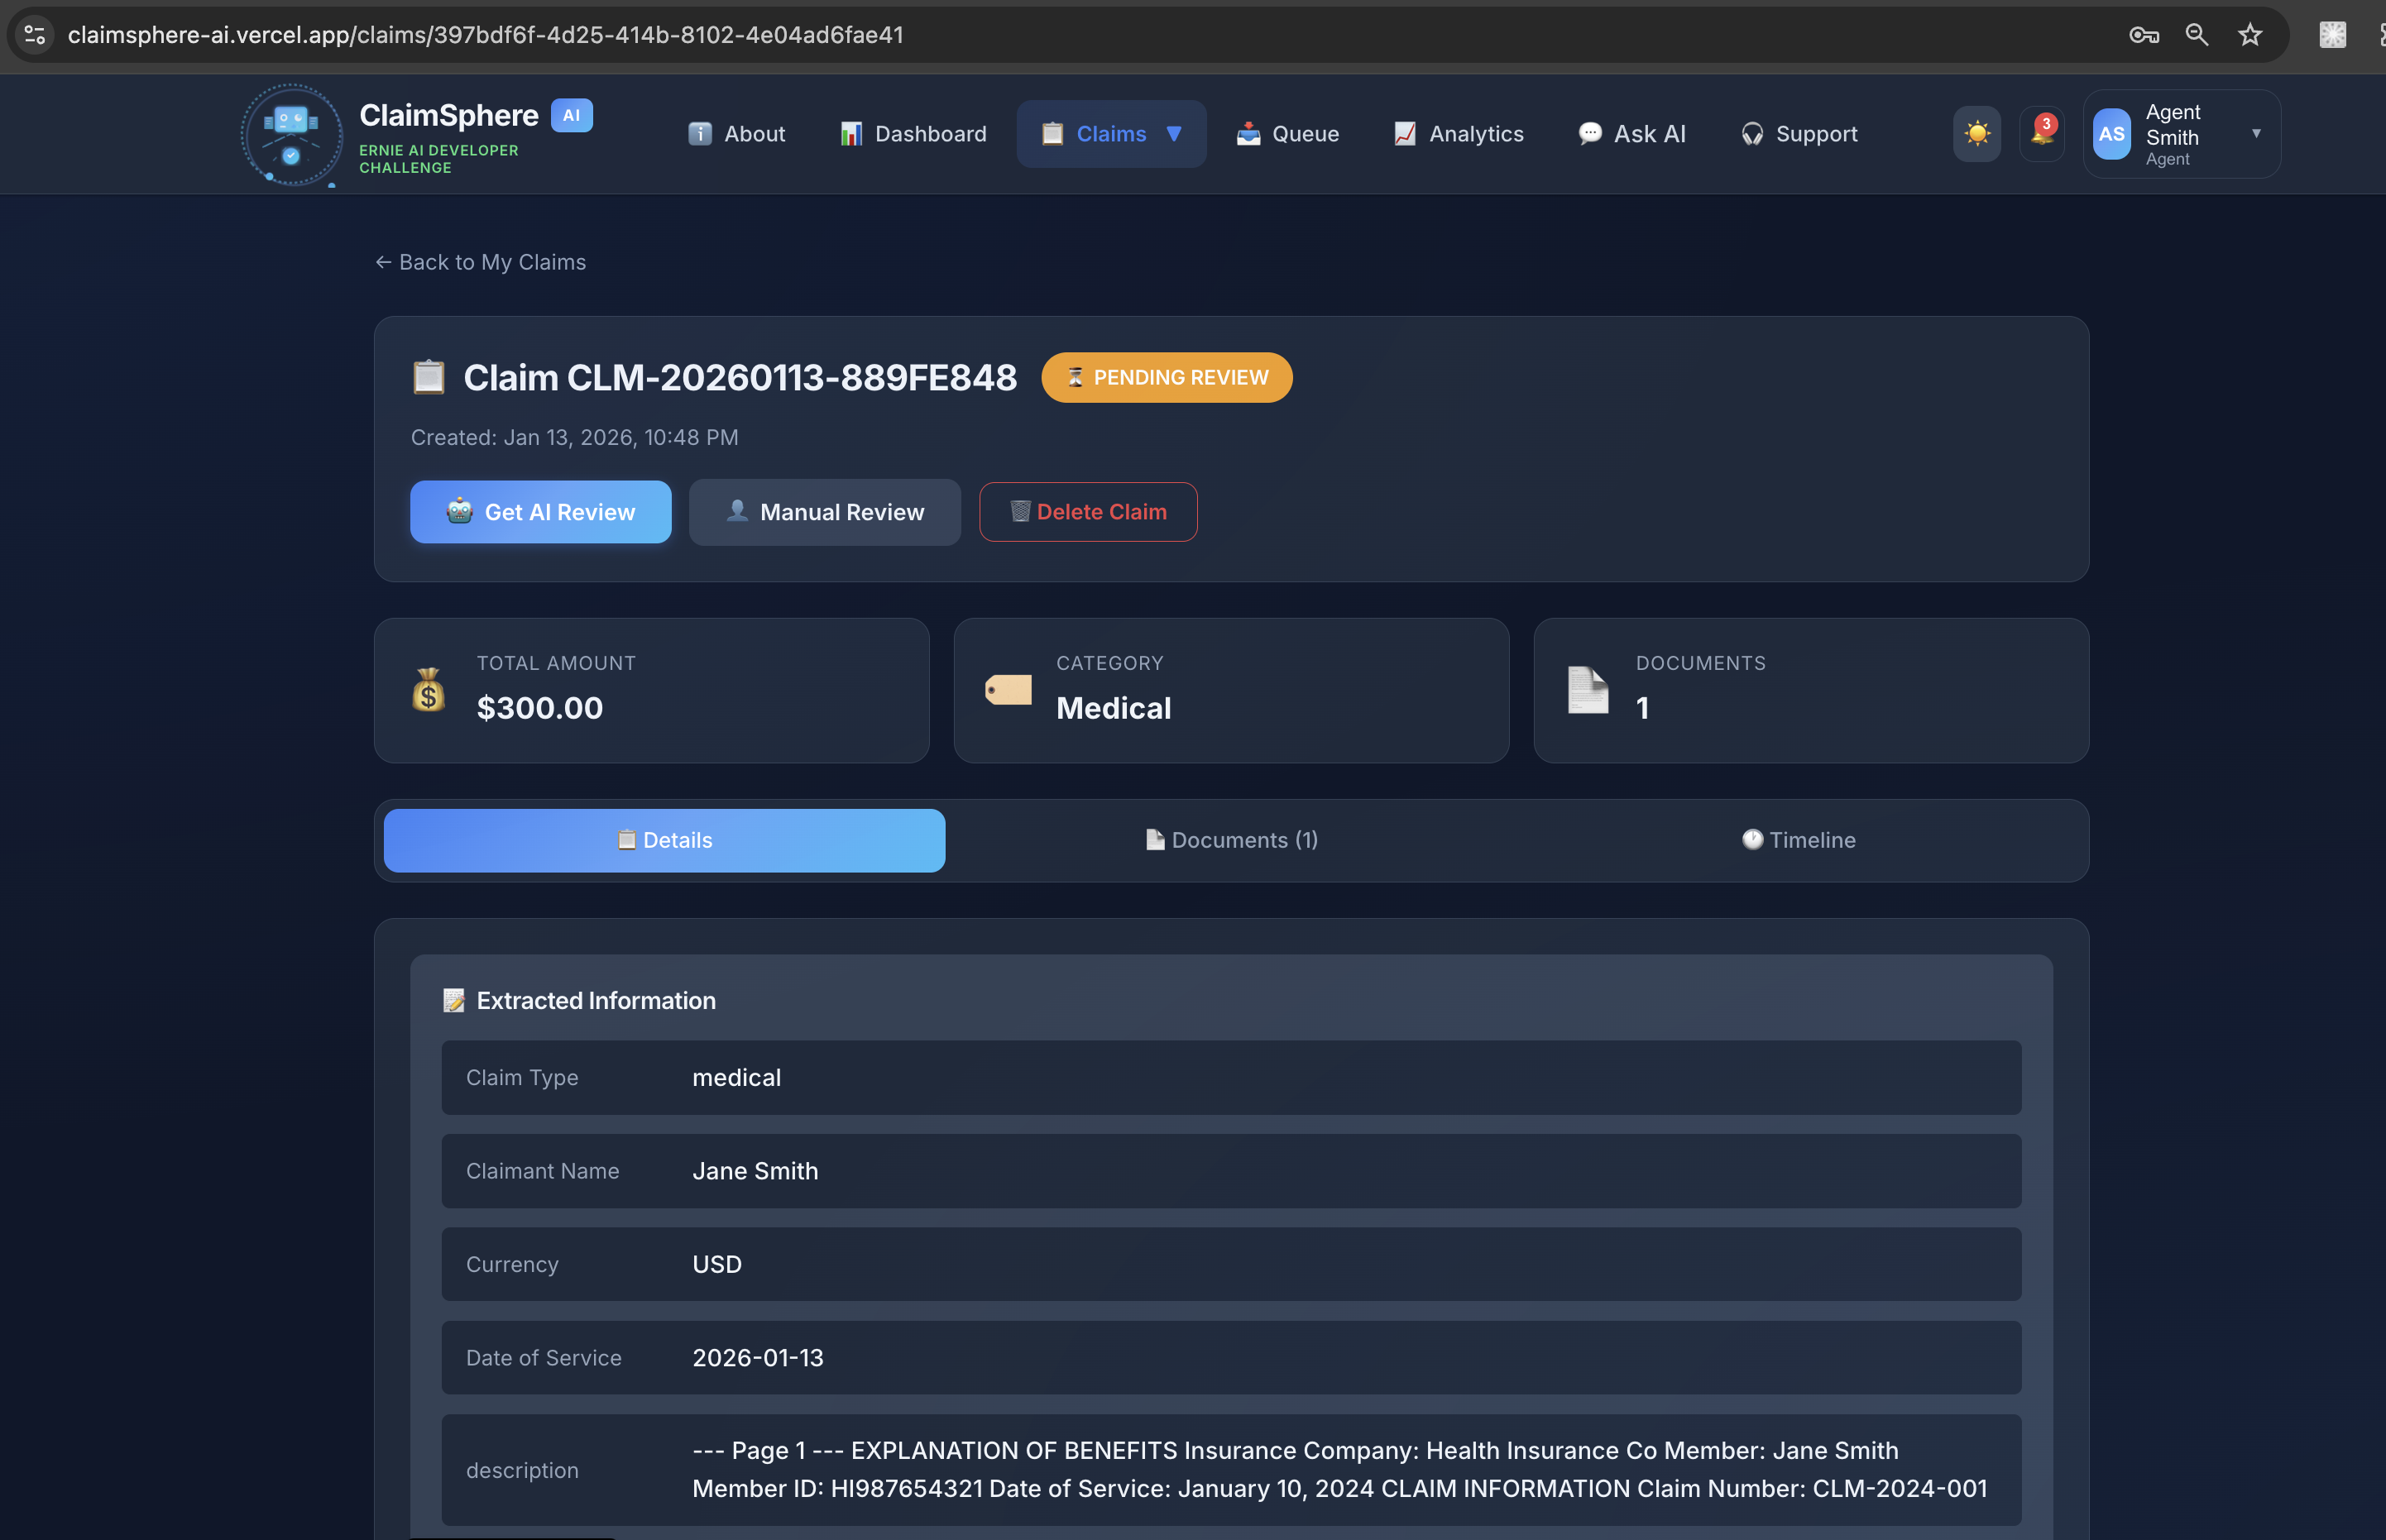This screenshot has width=2386, height=1540.
Task: Click the ClaimSphere robot logo
Action: click(291, 134)
